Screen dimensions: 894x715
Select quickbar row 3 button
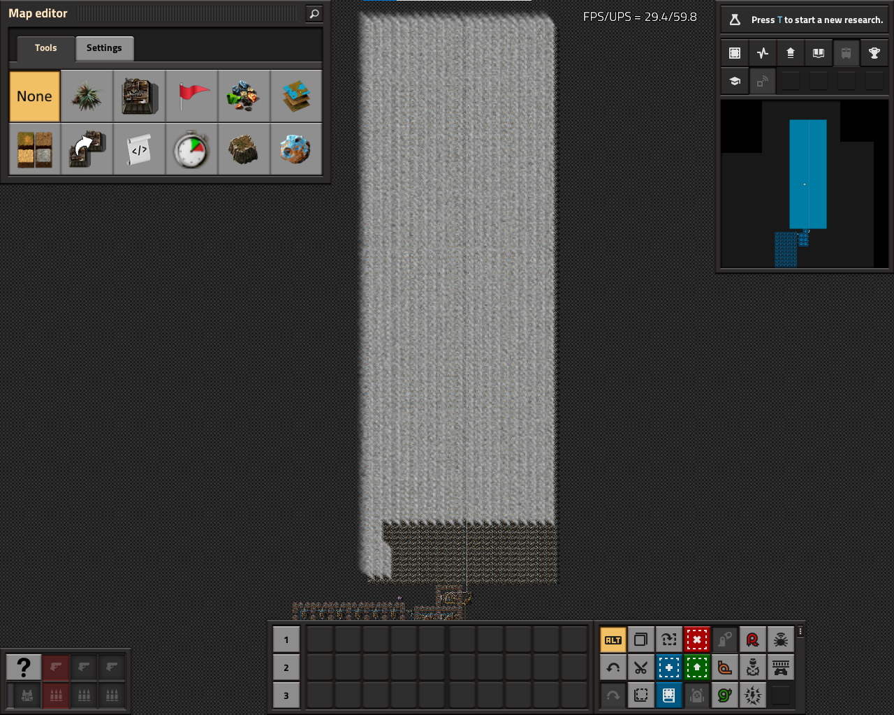[286, 695]
